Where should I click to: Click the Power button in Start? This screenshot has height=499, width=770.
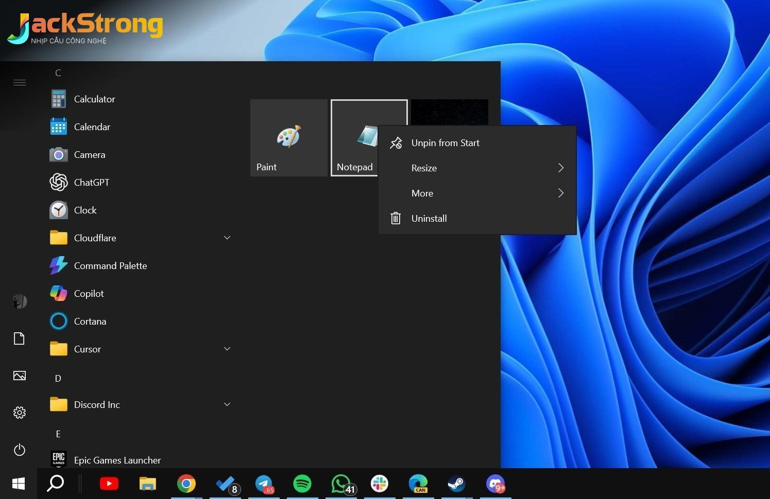click(20, 450)
